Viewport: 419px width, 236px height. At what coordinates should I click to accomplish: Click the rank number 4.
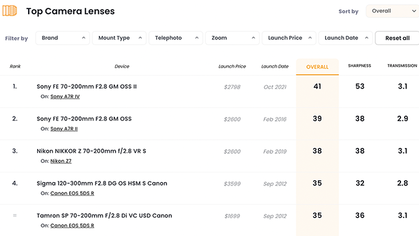point(15,183)
